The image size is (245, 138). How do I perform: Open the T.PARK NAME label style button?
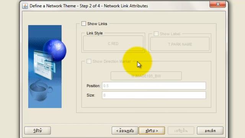click(x=180, y=44)
